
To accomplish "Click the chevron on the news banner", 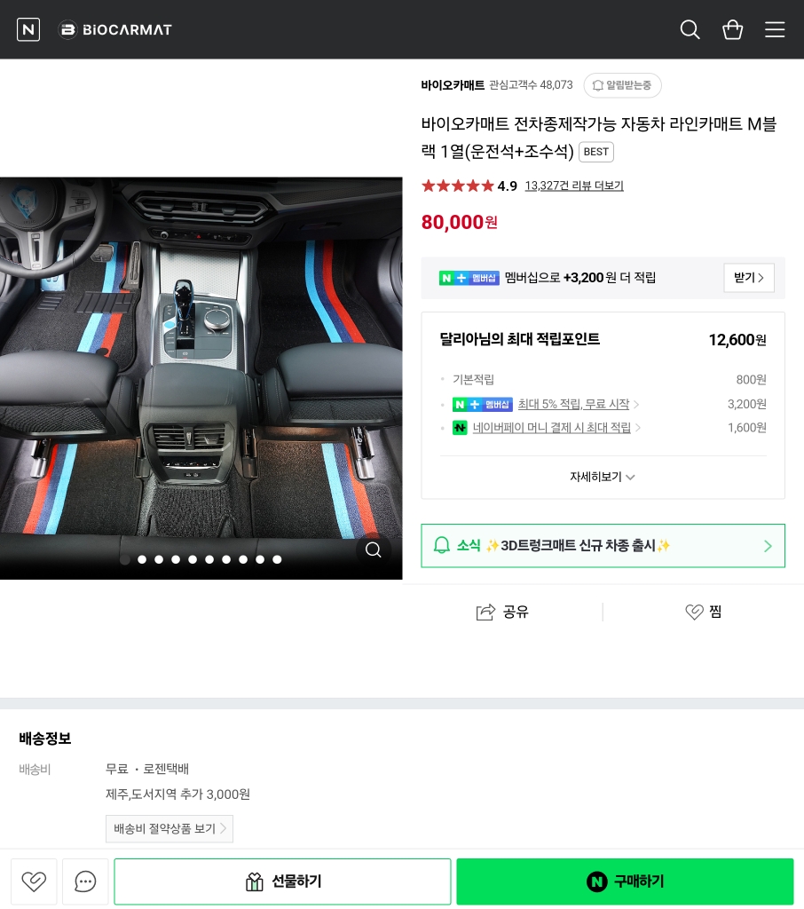I will (769, 546).
